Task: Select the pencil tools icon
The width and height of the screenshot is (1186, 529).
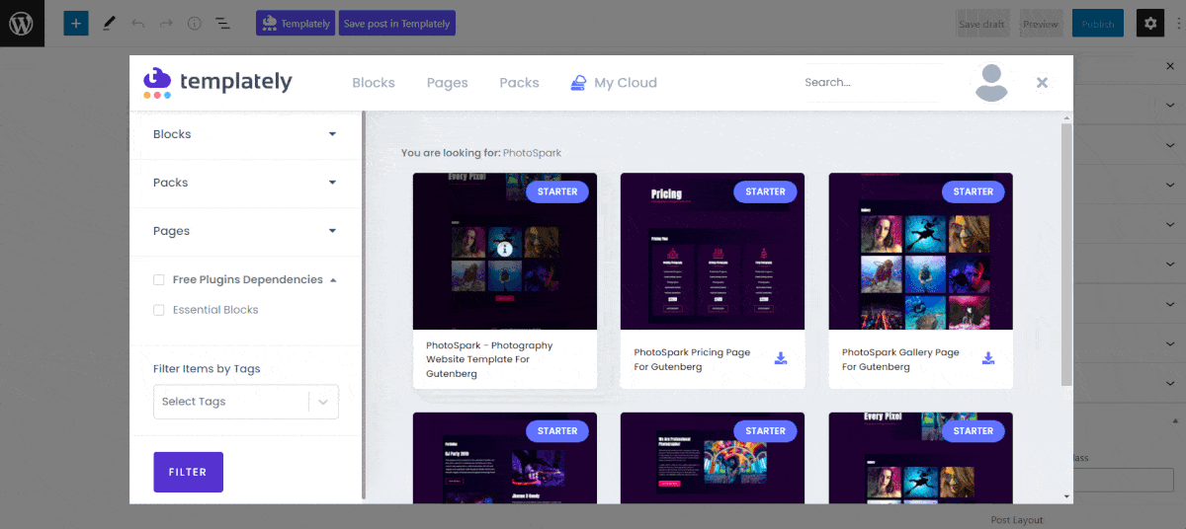Action: pyautogui.click(x=109, y=24)
